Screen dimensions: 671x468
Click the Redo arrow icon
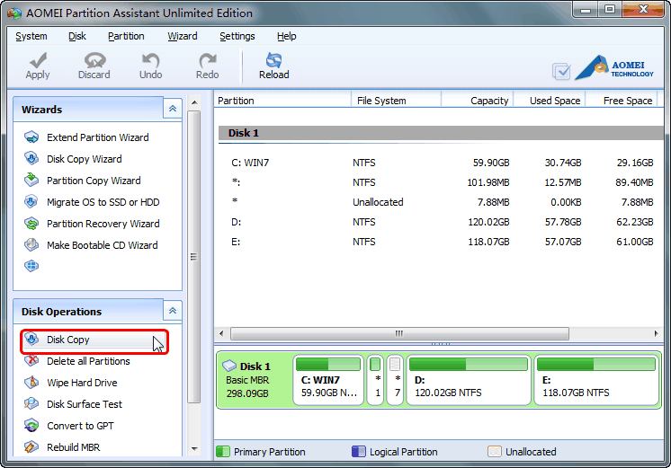tap(208, 60)
